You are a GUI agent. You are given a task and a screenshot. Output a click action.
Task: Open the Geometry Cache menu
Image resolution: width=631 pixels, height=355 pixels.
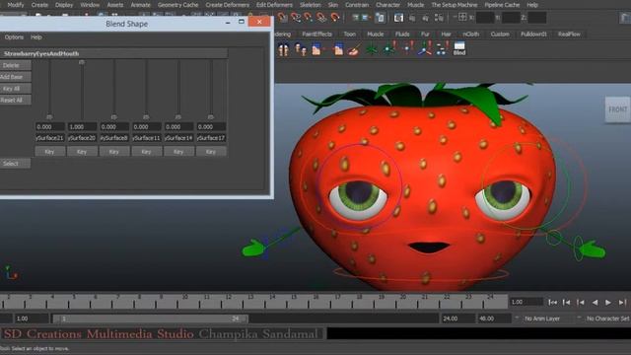tap(177, 5)
